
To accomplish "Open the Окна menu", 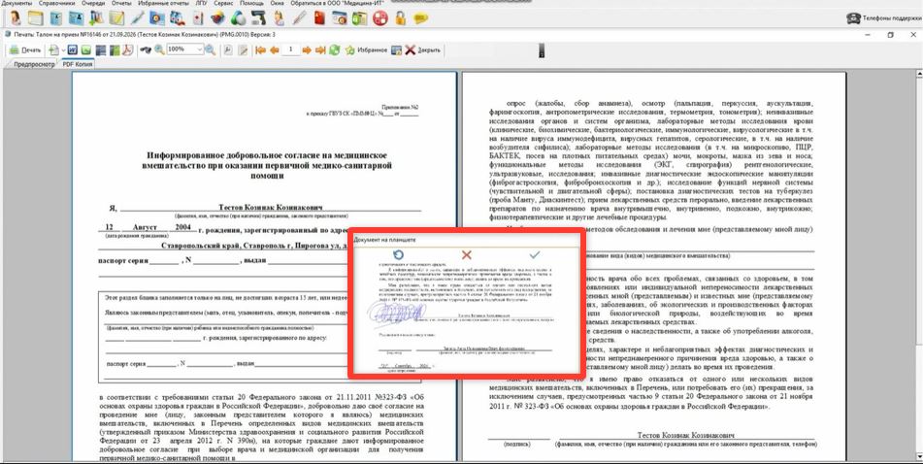I will tap(277, 3).
